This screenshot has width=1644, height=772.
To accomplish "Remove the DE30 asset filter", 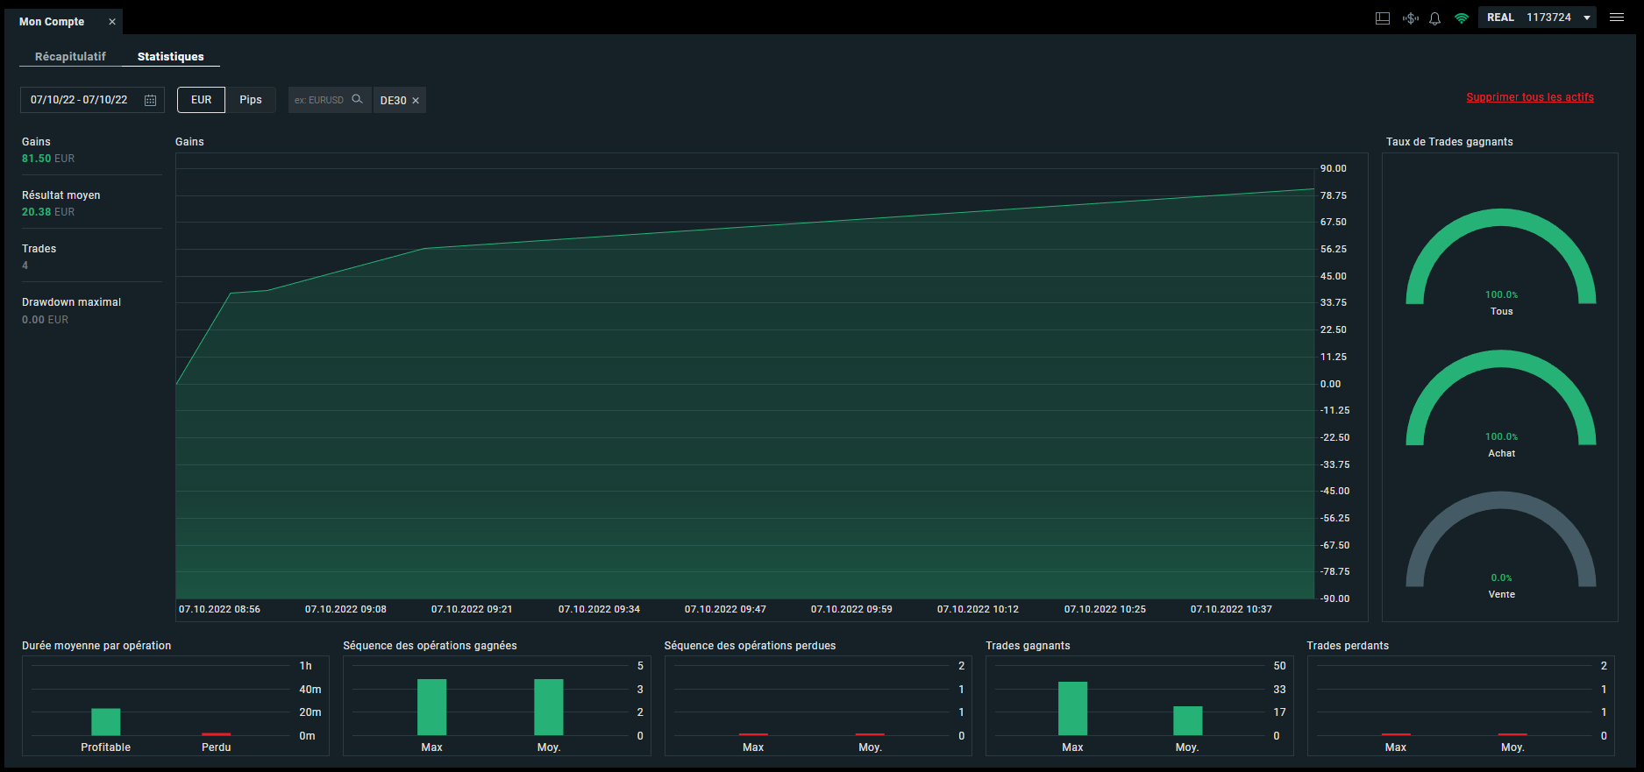I will (x=416, y=101).
